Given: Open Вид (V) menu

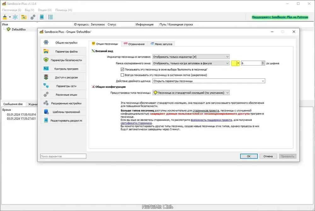Looking at the screenshot, I should (x=29, y=10).
